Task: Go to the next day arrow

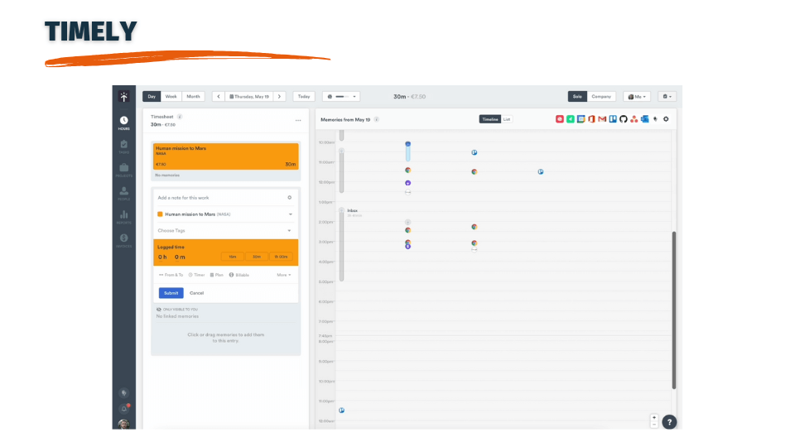Action: [x=279, y=96]
